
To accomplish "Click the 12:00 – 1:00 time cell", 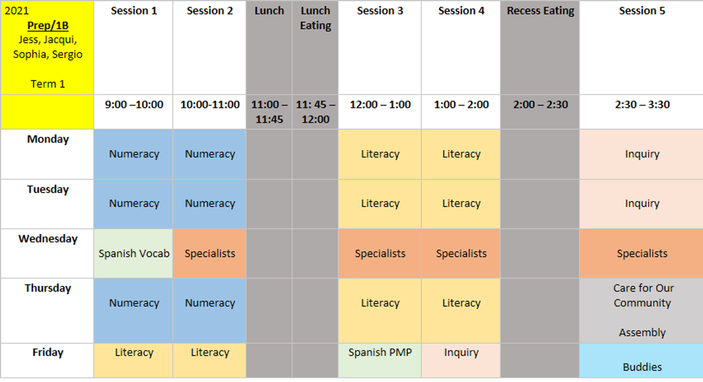I will [x=380, y=112].
